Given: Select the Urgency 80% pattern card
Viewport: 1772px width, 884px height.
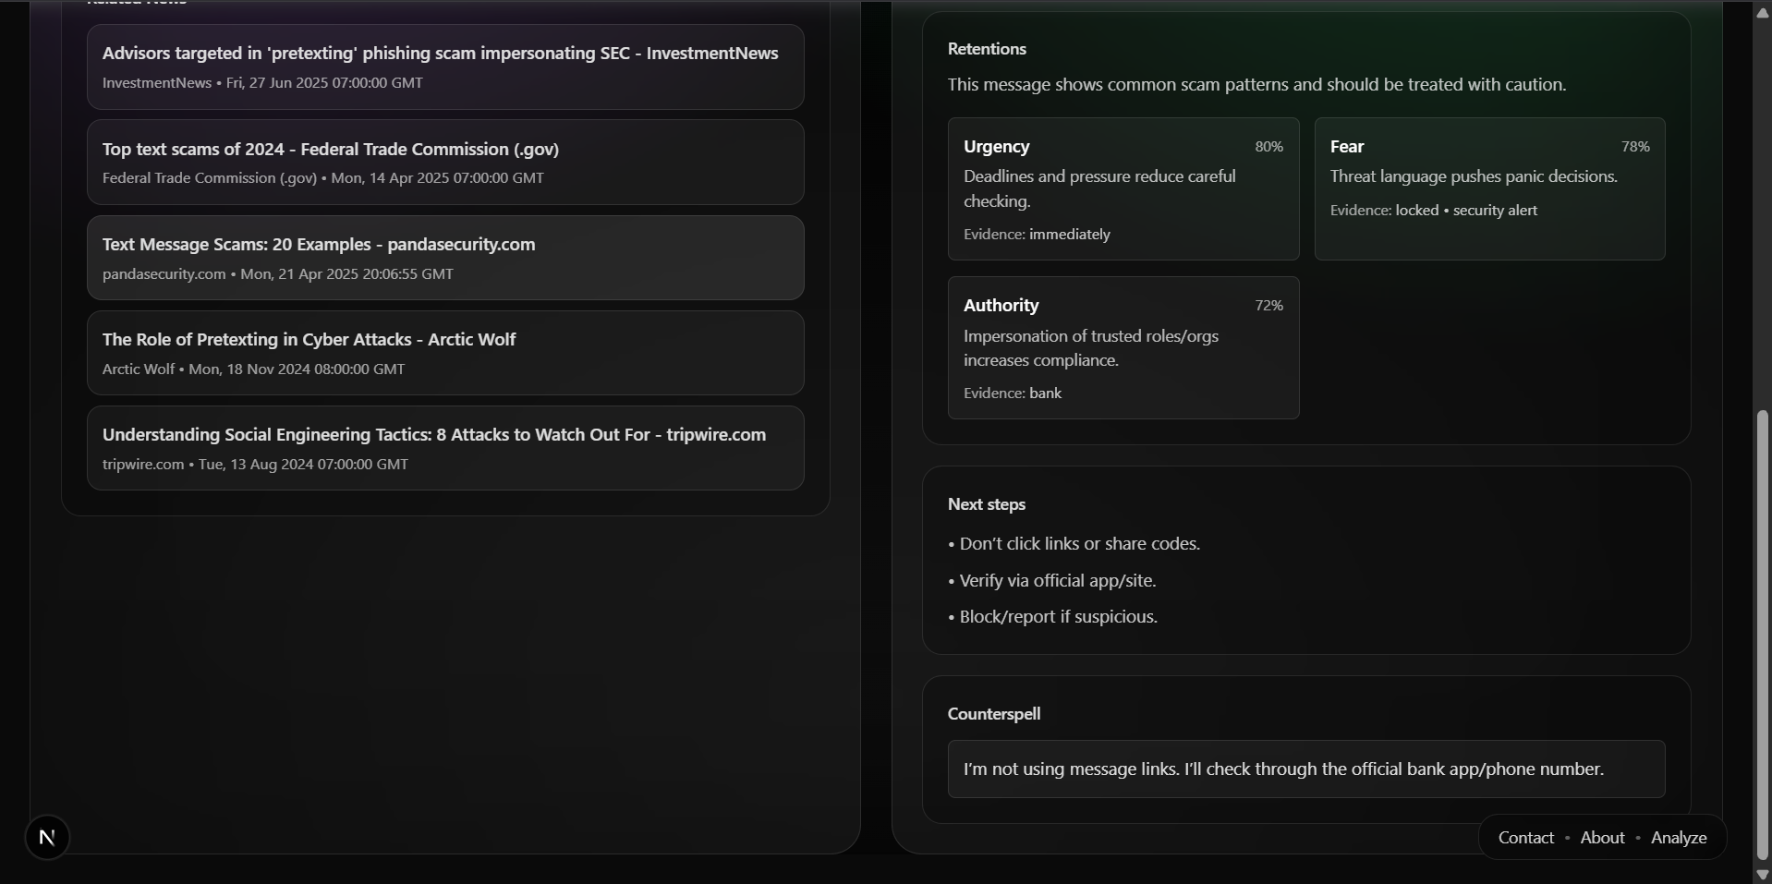Looking at the screenshot, I should click(1123, 189).
